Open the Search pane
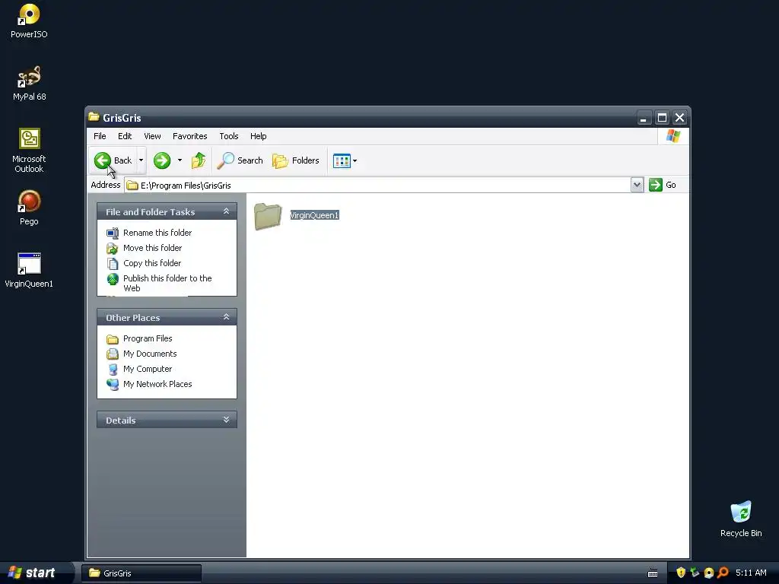This screenshot has height=584, width=779. click(x=240, y=160)
